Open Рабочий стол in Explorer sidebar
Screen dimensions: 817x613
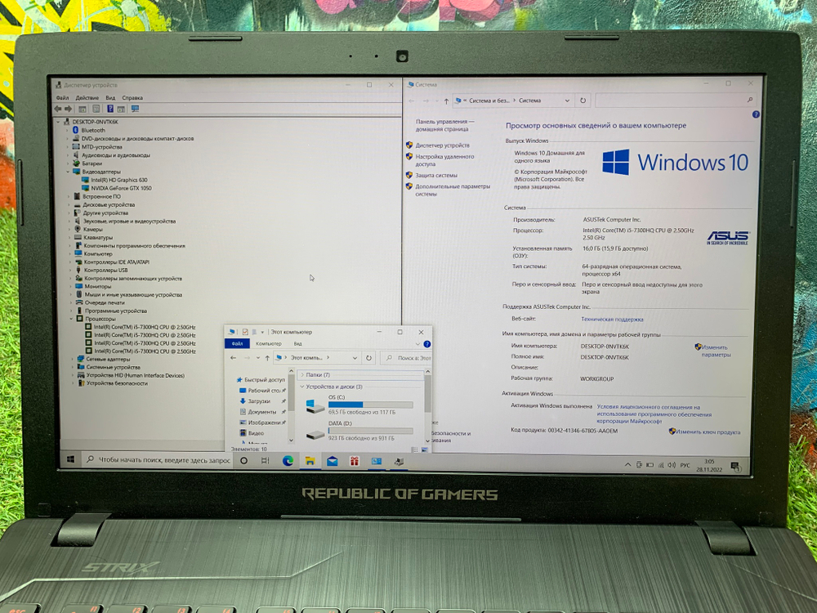pyautogui.click(x=264, y=391)
